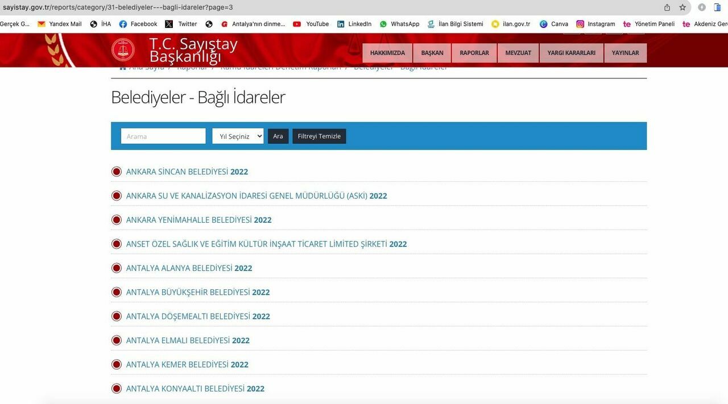Bookmark this page with the star icon
Viewport: 728px width, 404px height.
(x=682, y=7)
